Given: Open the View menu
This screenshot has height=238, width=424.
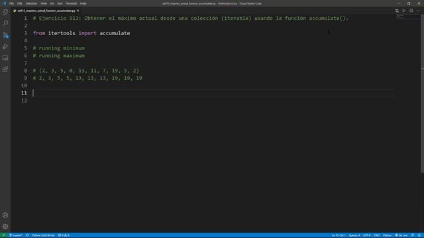Looking at the screenshot, I should point(44,3).
